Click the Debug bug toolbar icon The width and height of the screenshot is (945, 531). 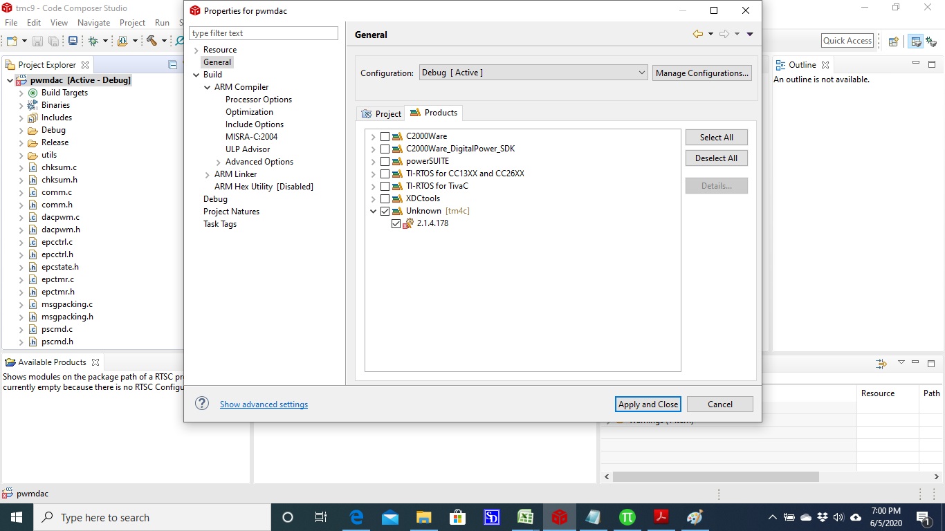93,41
